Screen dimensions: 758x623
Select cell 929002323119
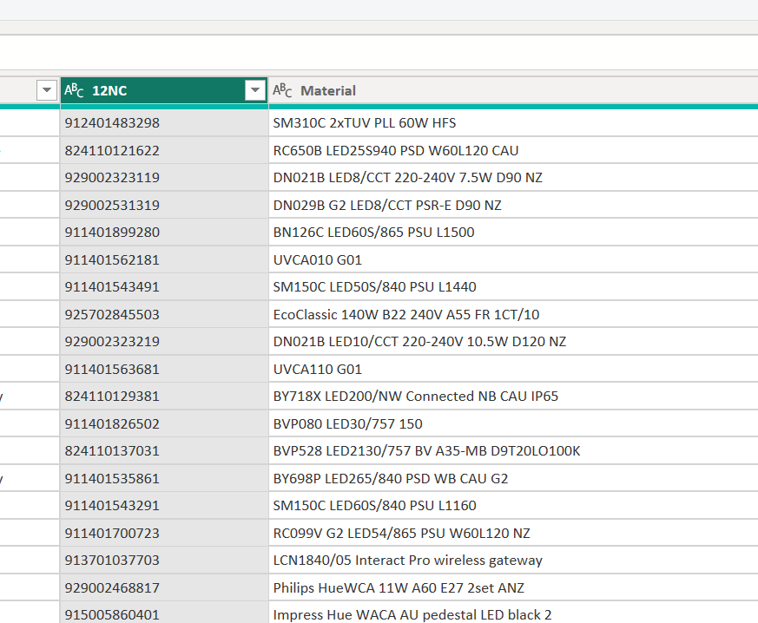pos(164,178)
